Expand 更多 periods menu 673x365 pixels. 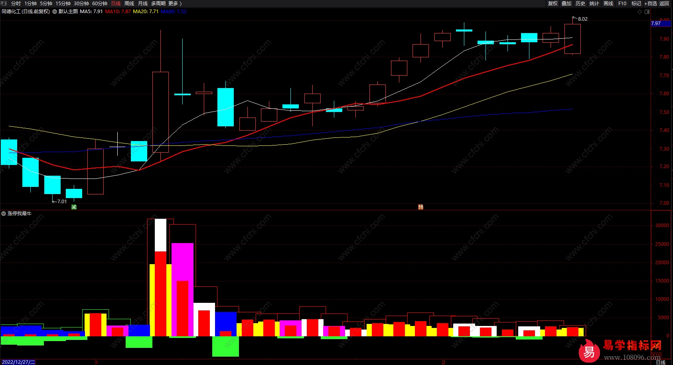(x=175, y=3)
